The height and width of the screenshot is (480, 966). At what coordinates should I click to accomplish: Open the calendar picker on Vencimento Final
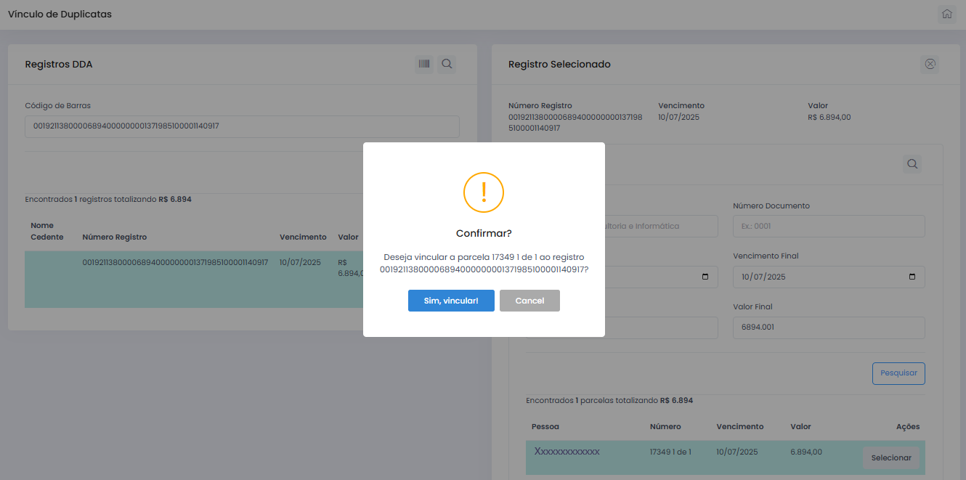[x=912, y=277]
